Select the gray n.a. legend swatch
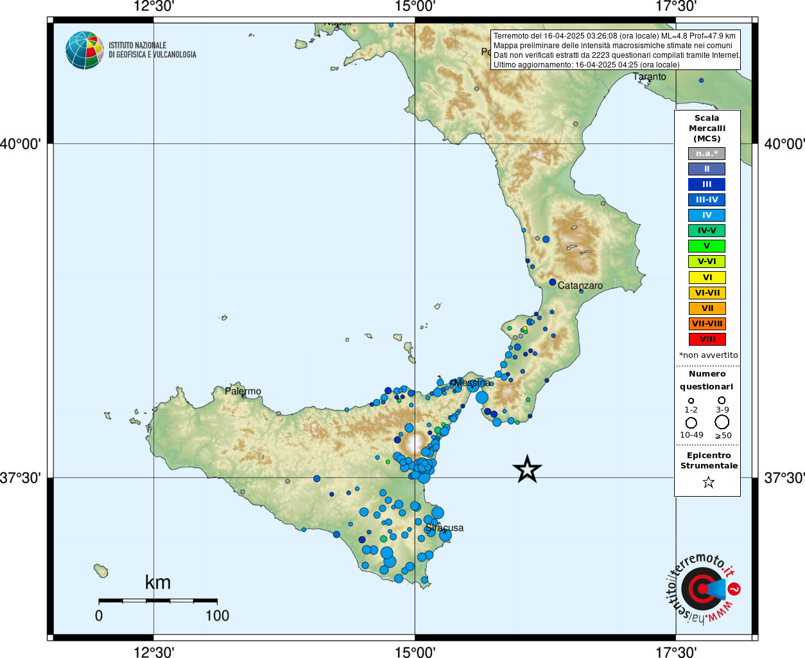The height and width of the screenshot is (658, 805). (x=707, y=154)
